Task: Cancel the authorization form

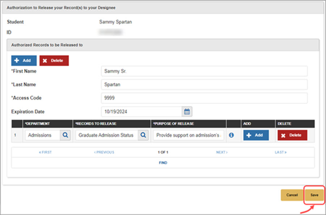Action: (292, 195)
